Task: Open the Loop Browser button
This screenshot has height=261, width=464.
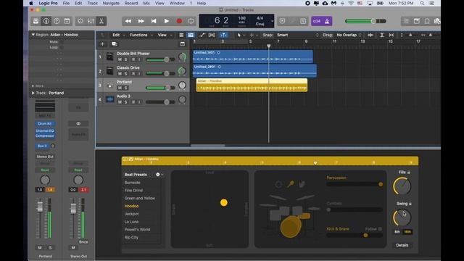Action: [427, 21]
